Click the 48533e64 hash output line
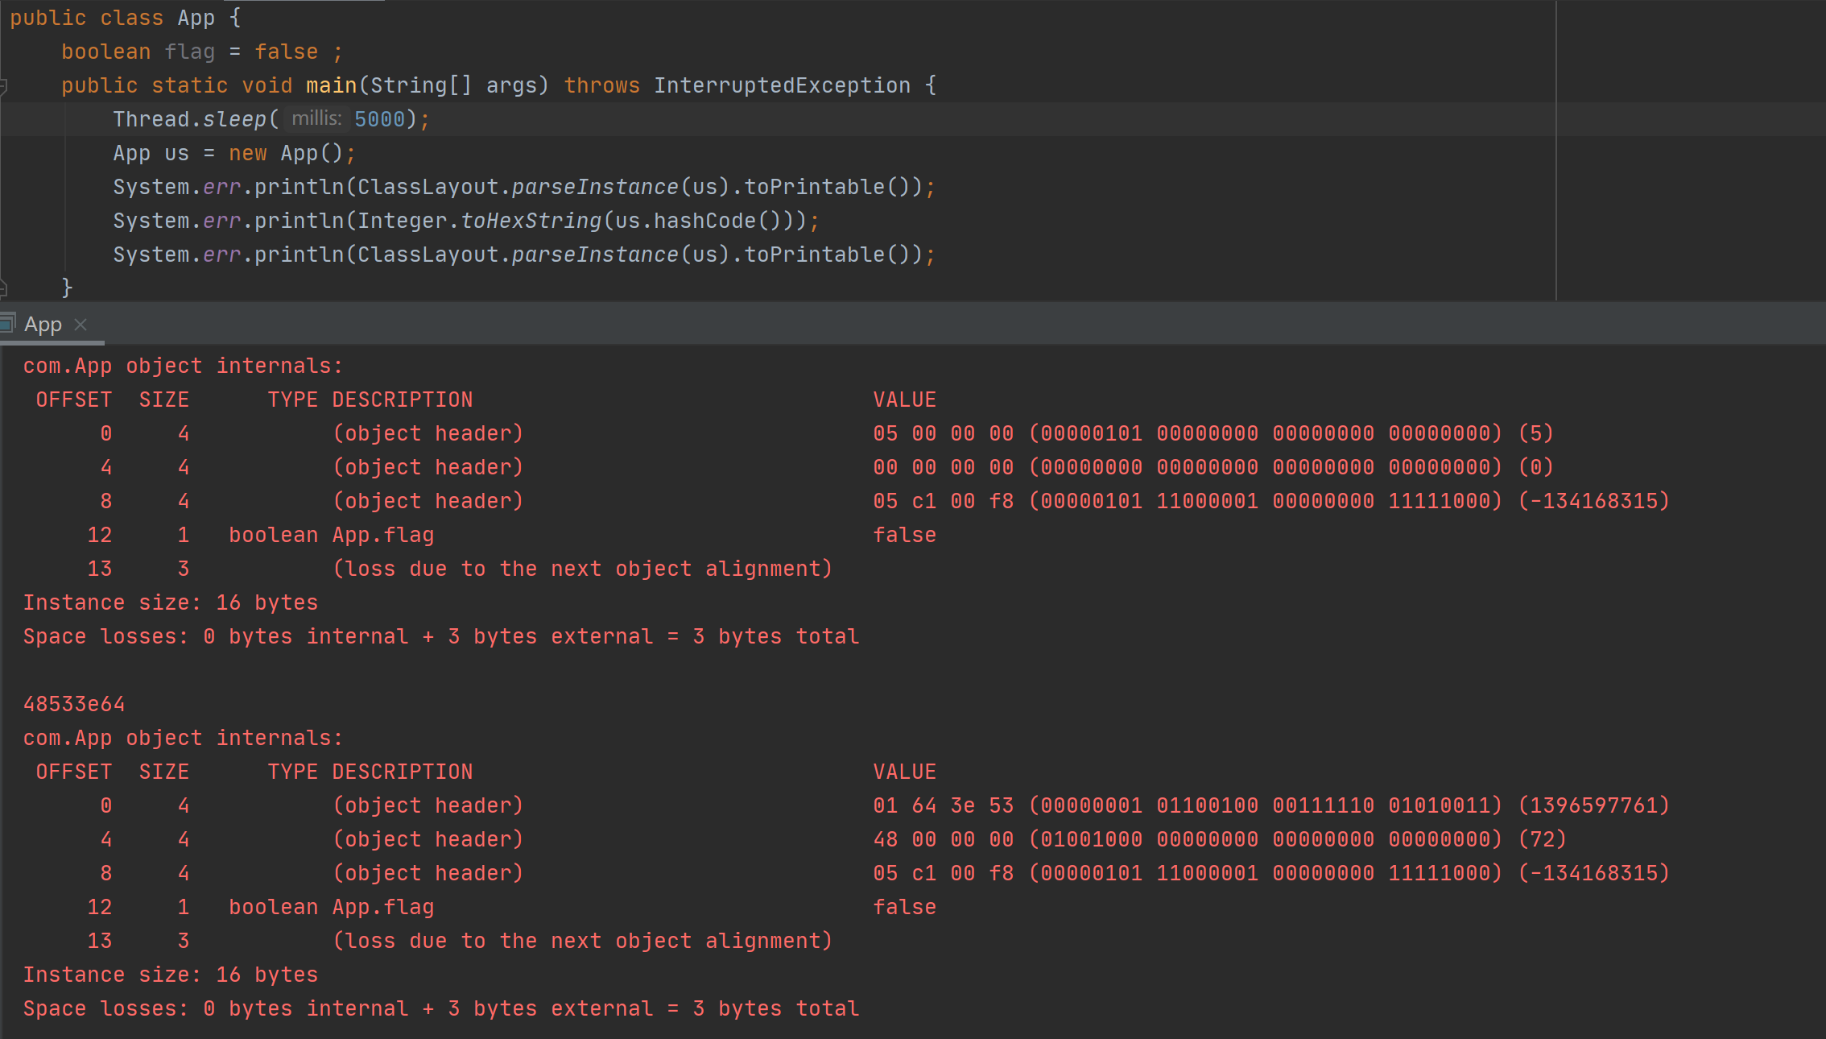The image size is (1826, 1039). pyautogui.click(x=74, y=704)
